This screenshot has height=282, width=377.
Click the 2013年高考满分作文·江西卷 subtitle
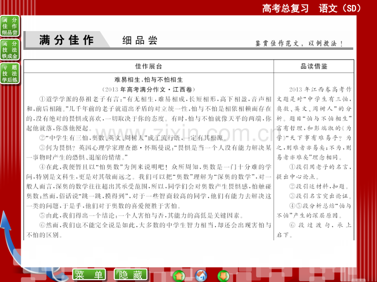point(148,90)
